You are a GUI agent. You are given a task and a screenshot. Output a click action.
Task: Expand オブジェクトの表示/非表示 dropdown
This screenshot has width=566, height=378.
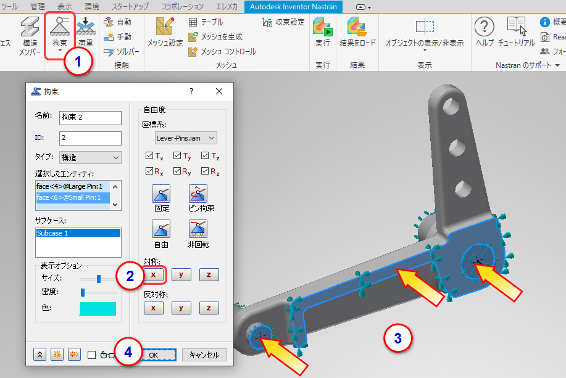click(425, 51)
